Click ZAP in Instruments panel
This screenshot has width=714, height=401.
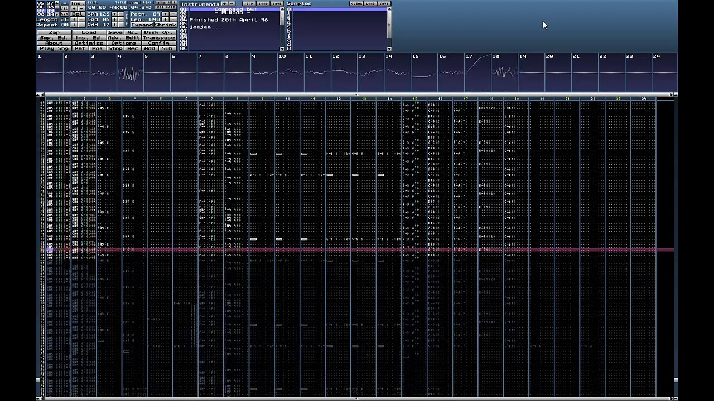pos(249,3)
